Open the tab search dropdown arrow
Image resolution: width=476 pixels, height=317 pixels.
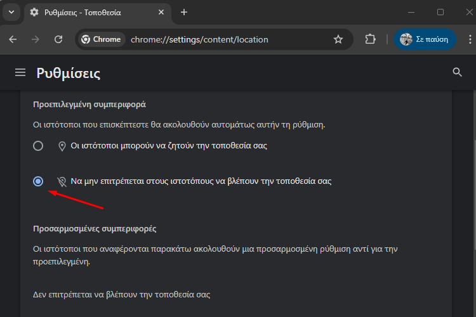(x=11, y=12)
